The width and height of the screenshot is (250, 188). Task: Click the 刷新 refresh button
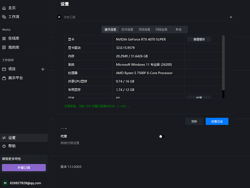[194, 121]
